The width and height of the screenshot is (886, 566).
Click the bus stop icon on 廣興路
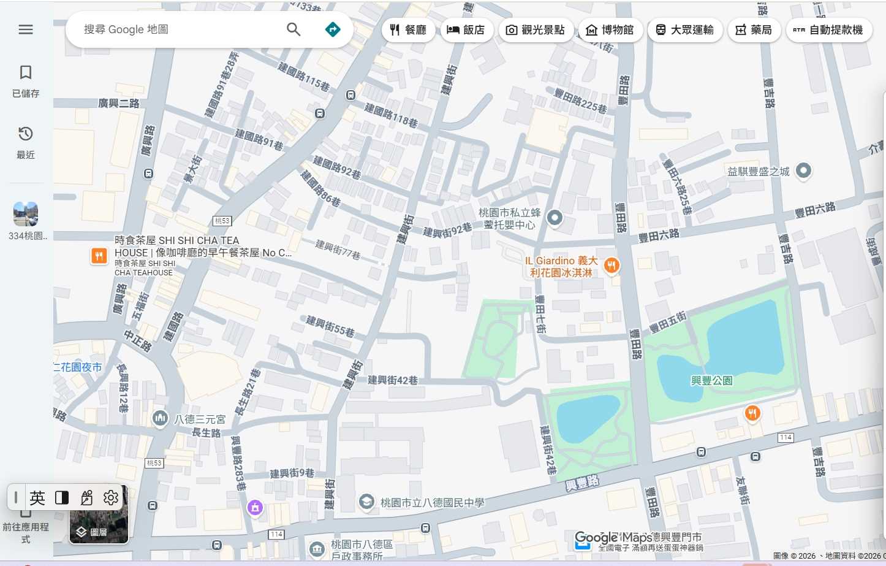148,174
